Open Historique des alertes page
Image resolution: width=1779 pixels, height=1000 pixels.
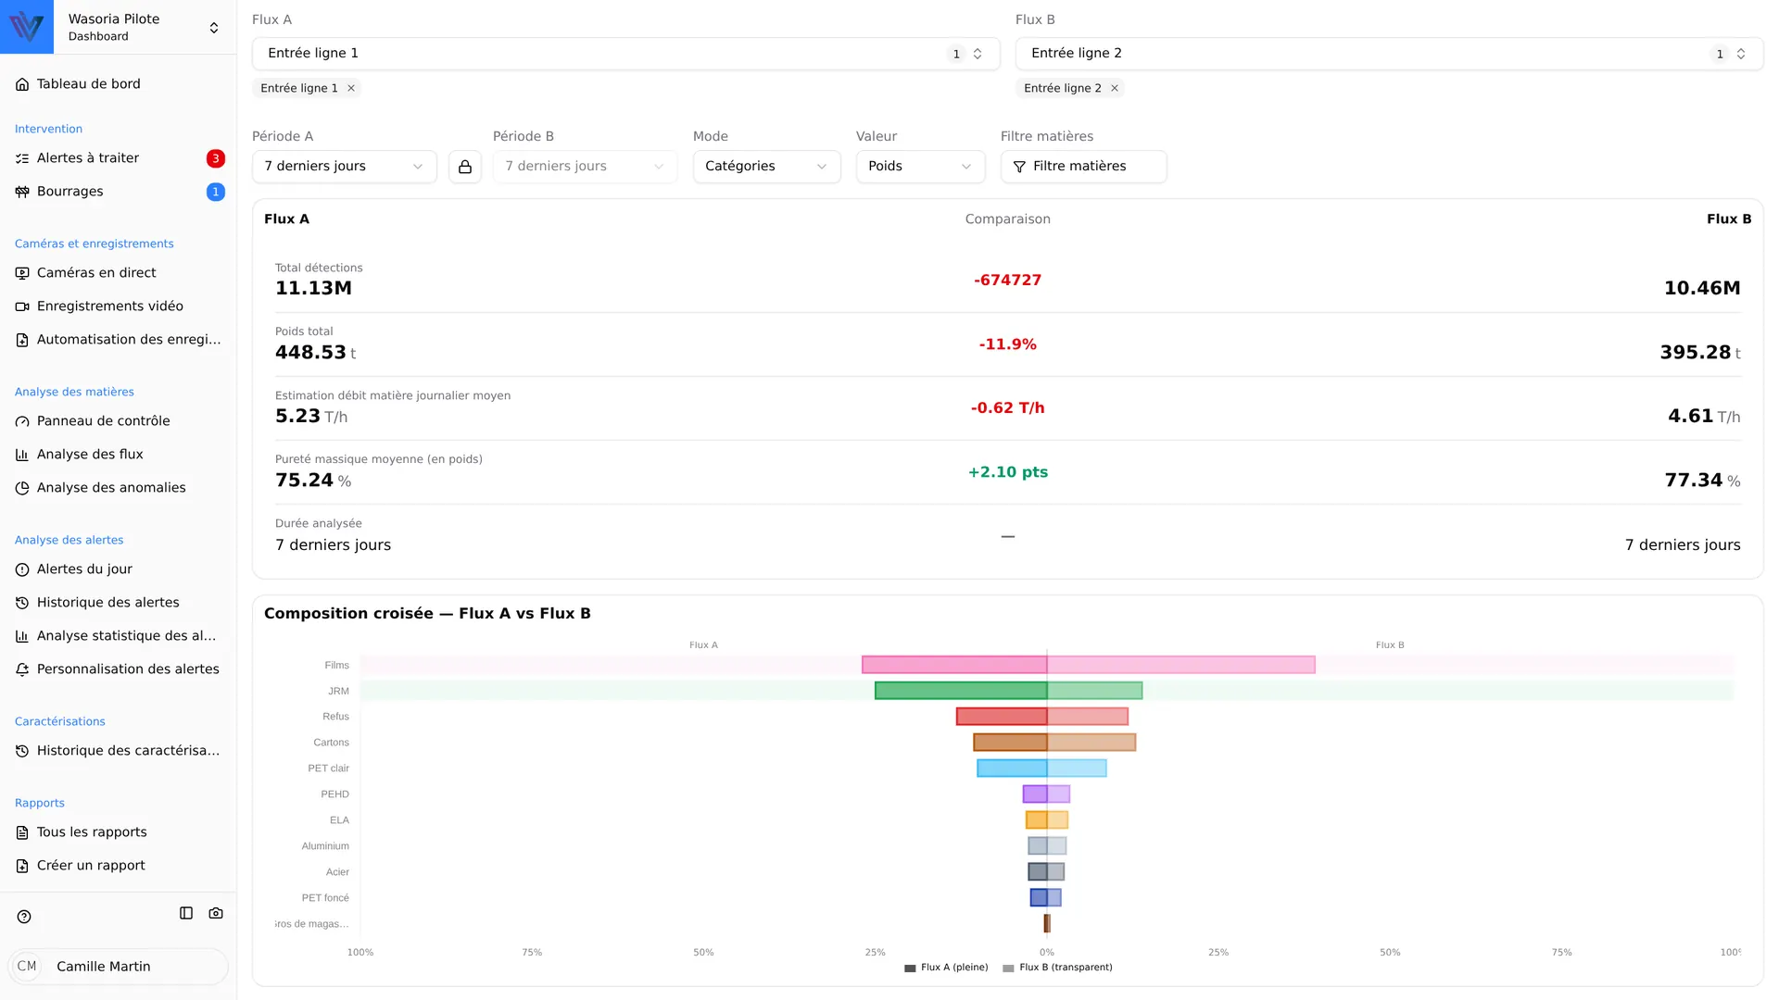(119, 603)
